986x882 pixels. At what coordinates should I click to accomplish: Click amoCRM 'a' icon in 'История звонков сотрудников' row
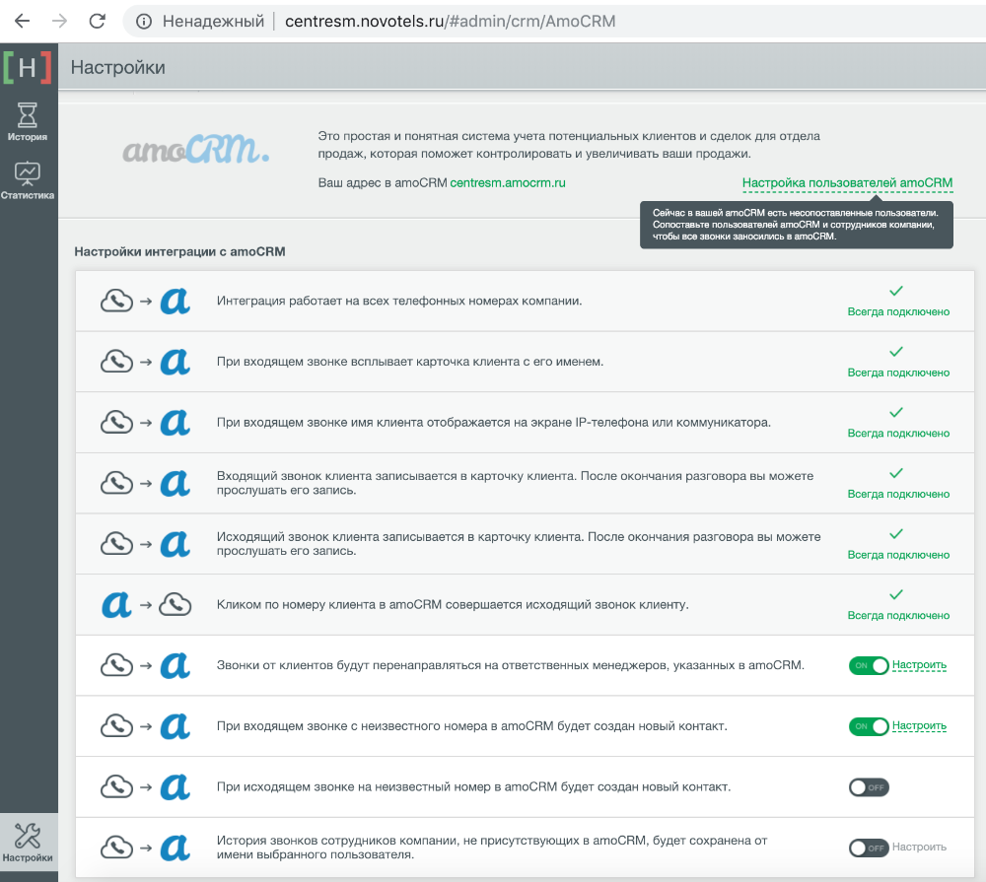click(x=176, y=848)
